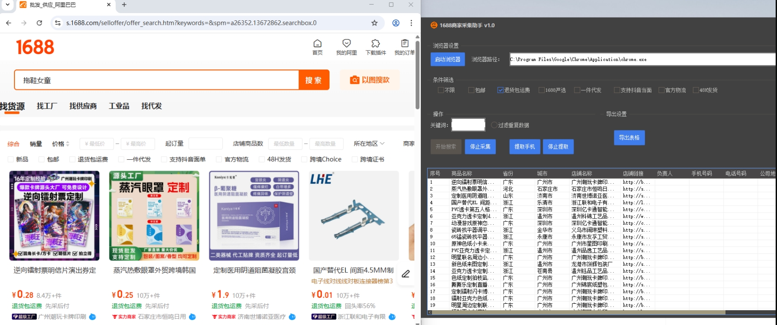Click the 首页 home icon
The height and width of the screenshot is (325, 777).
click(x=317, y=44)
